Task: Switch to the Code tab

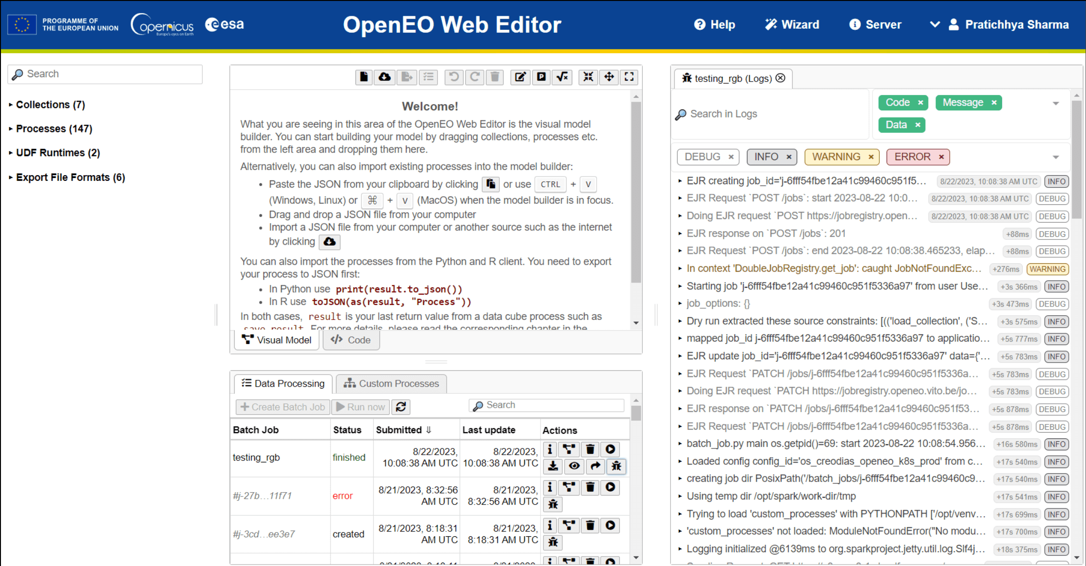Action: (351, 340)
